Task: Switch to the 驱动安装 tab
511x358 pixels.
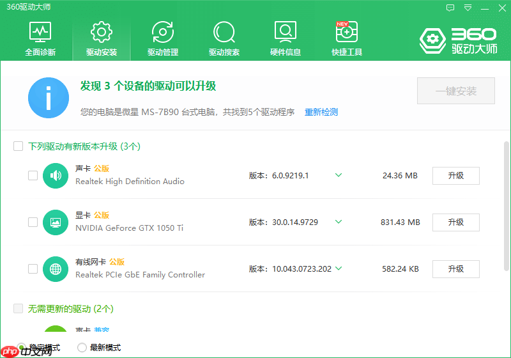Action: pos(102,39)
